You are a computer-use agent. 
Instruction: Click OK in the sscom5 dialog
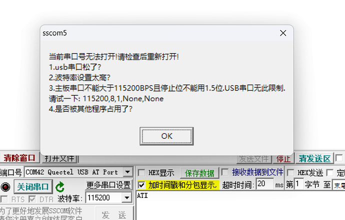pos(166,136)
